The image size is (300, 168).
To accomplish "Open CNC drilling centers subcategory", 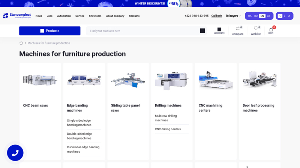I will 168,129.
